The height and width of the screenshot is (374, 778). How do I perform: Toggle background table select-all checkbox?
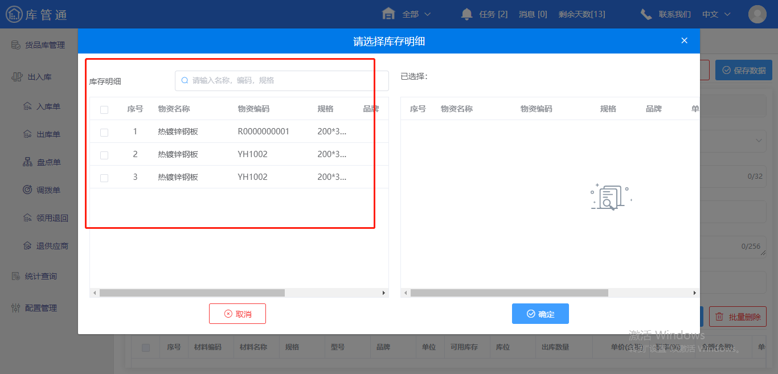tap(146, 347)
